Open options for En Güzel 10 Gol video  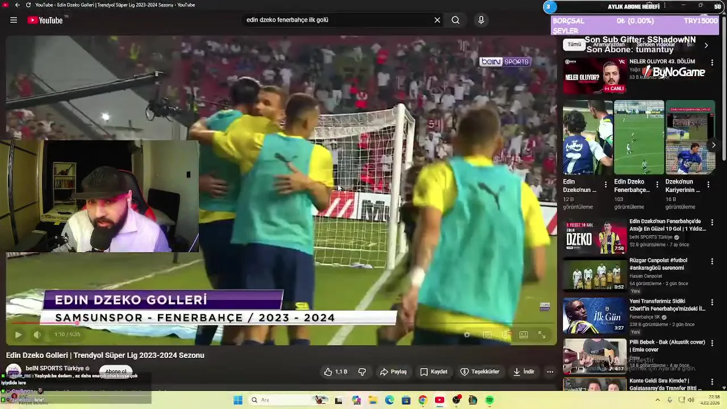tap(712, 223)
